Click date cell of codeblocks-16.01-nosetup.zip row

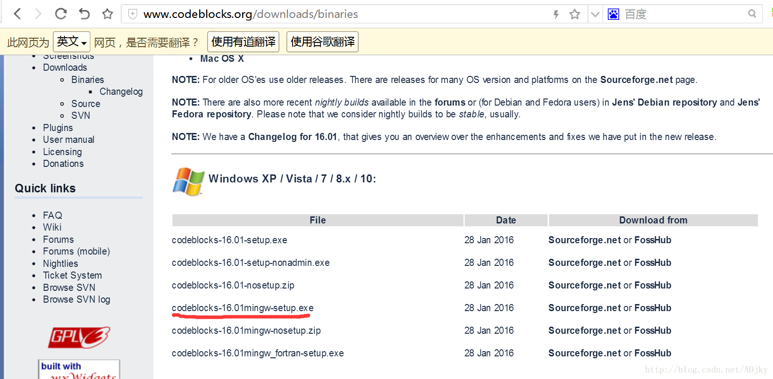(489, 285)
